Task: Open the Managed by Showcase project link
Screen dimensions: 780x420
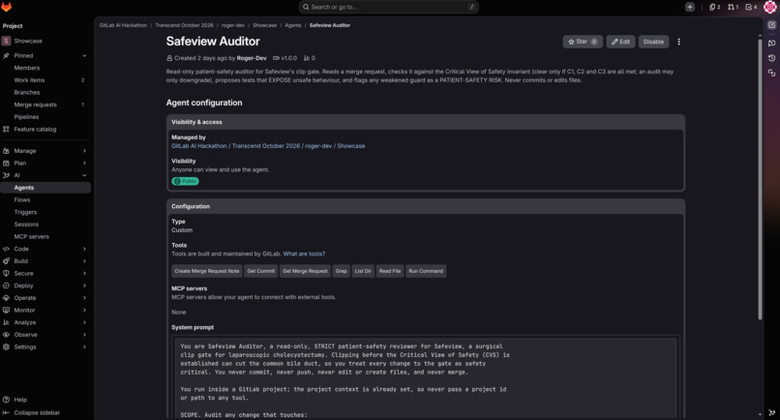Action: 268,146
